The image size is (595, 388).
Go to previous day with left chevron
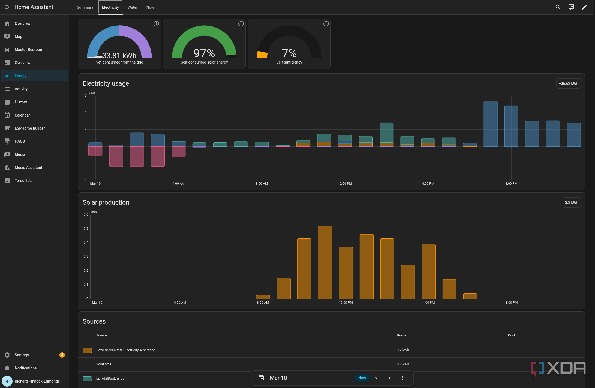376,378
